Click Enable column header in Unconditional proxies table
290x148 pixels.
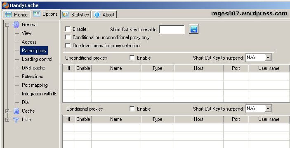click(83, 68)
